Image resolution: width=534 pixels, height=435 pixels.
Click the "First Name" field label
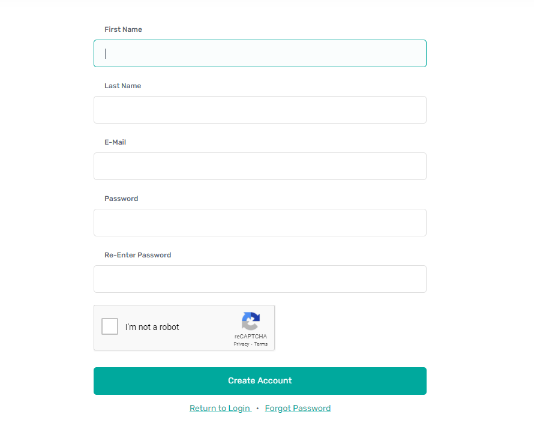[123, 29]
